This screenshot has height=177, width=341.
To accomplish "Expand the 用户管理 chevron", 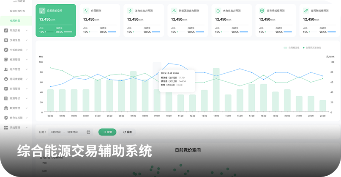I will coord(27,69).
